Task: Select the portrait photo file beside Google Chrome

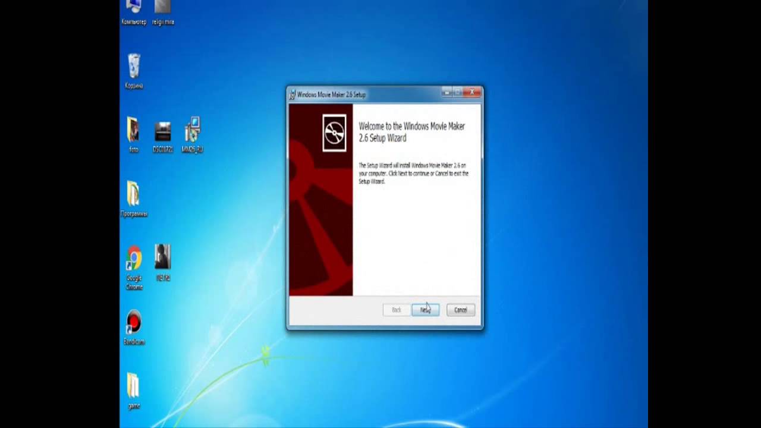Action: click(162, 262)
